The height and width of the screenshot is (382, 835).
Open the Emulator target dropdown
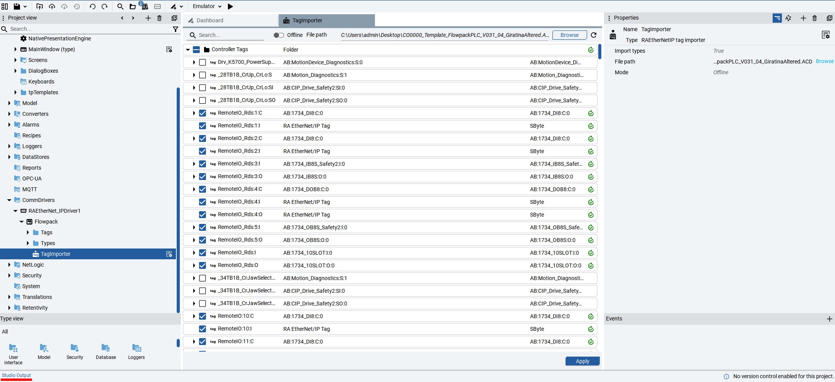207,7
